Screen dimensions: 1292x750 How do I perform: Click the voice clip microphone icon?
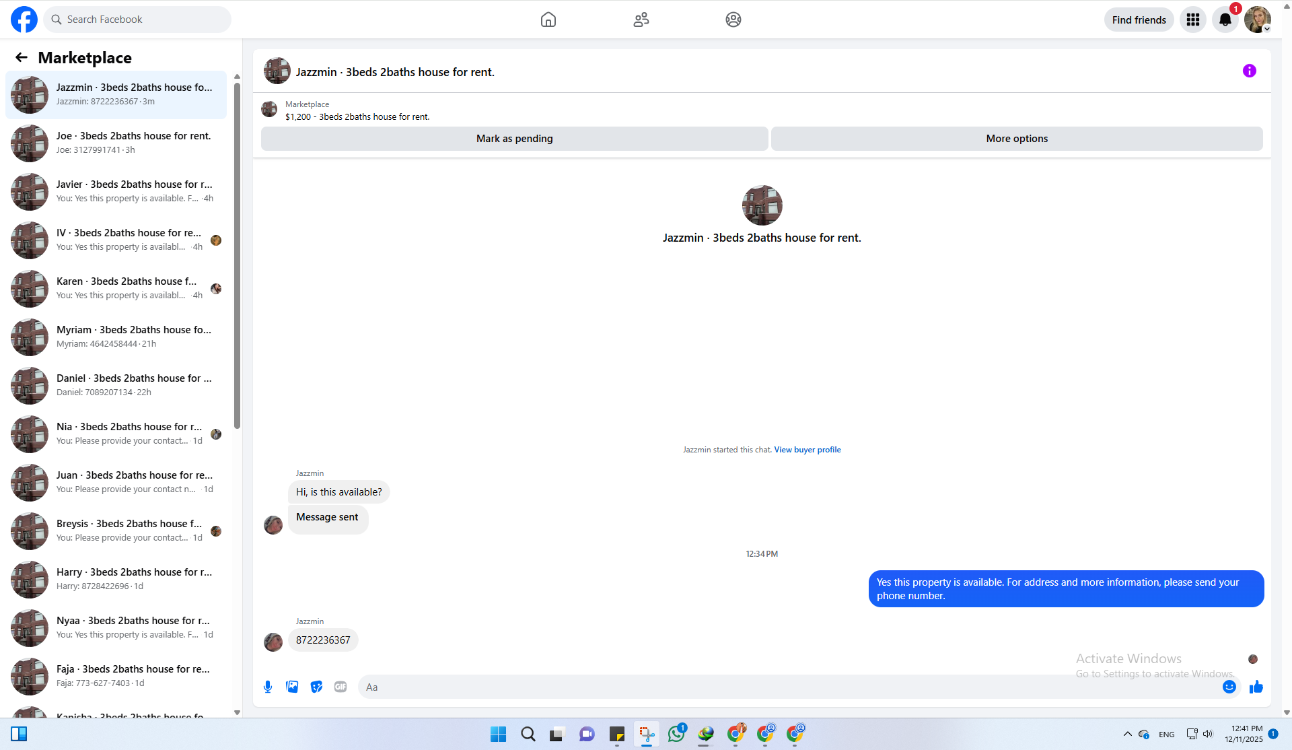click(268, 687)
